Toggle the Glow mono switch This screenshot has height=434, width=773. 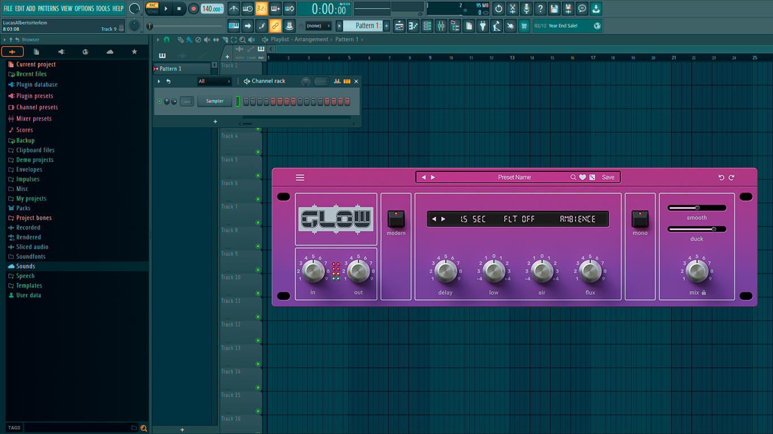tap(640, 219)
